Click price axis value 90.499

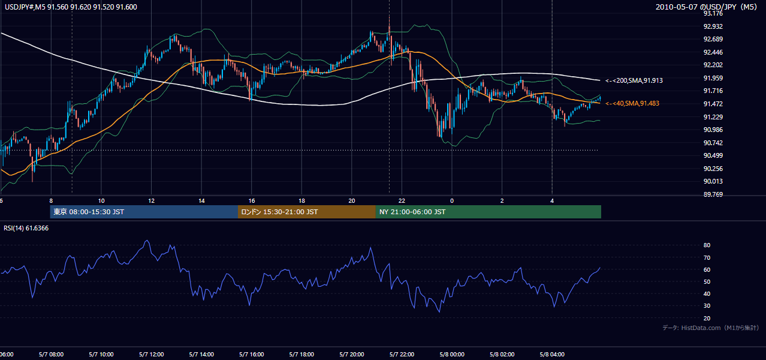(x=713, y=155)
